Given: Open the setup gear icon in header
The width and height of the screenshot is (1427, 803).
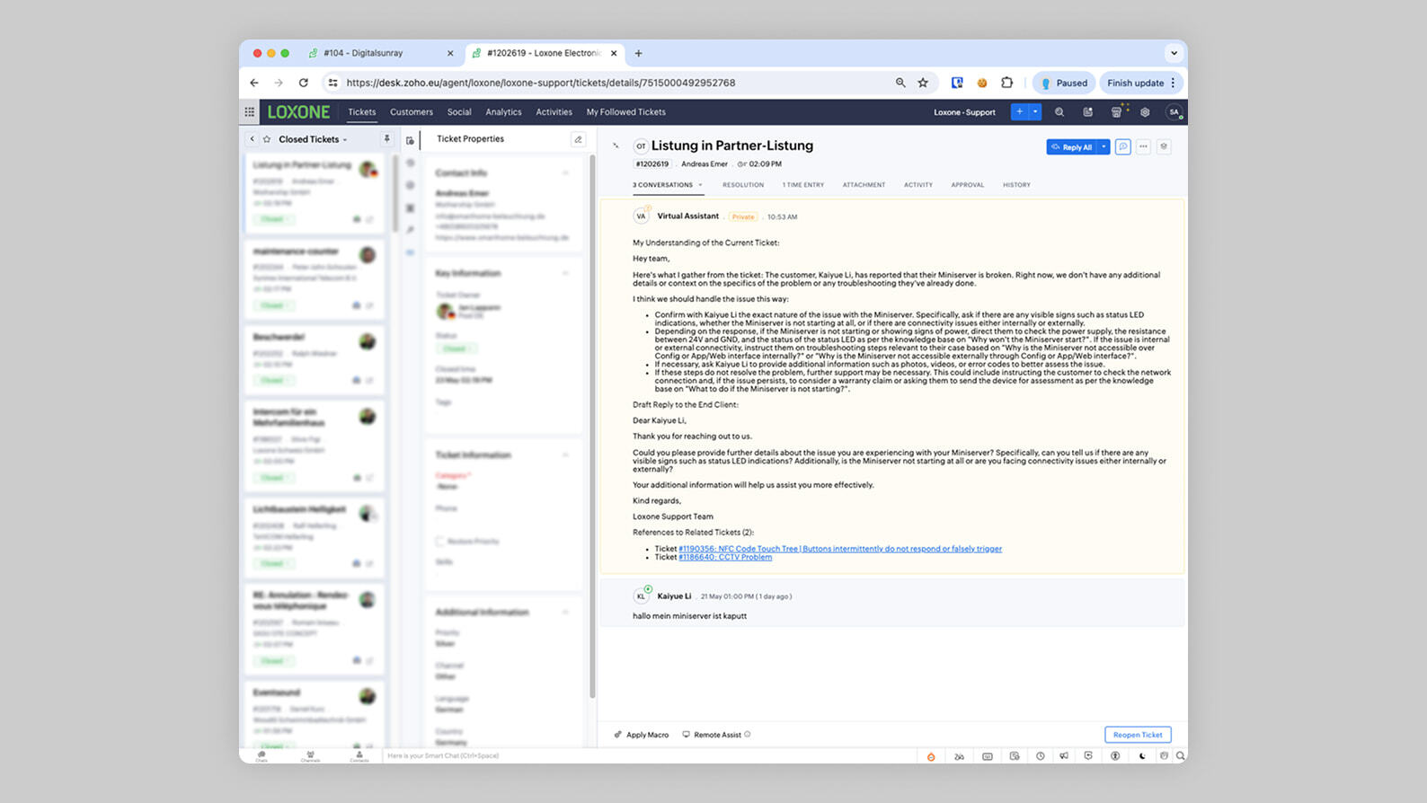Looking at the screenshot, I should (1145, 112).
